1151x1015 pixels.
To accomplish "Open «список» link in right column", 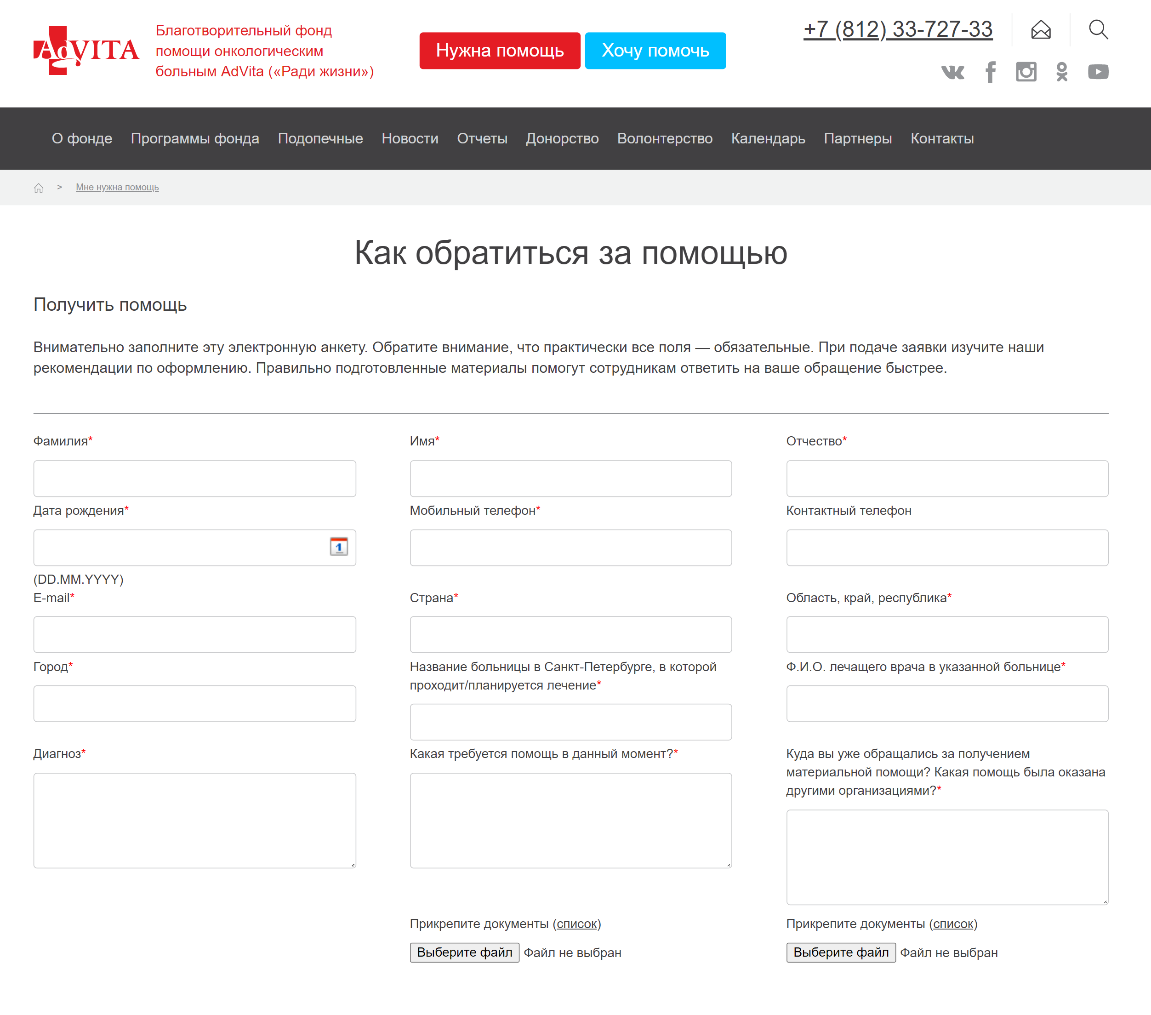I will coord(953,924).
